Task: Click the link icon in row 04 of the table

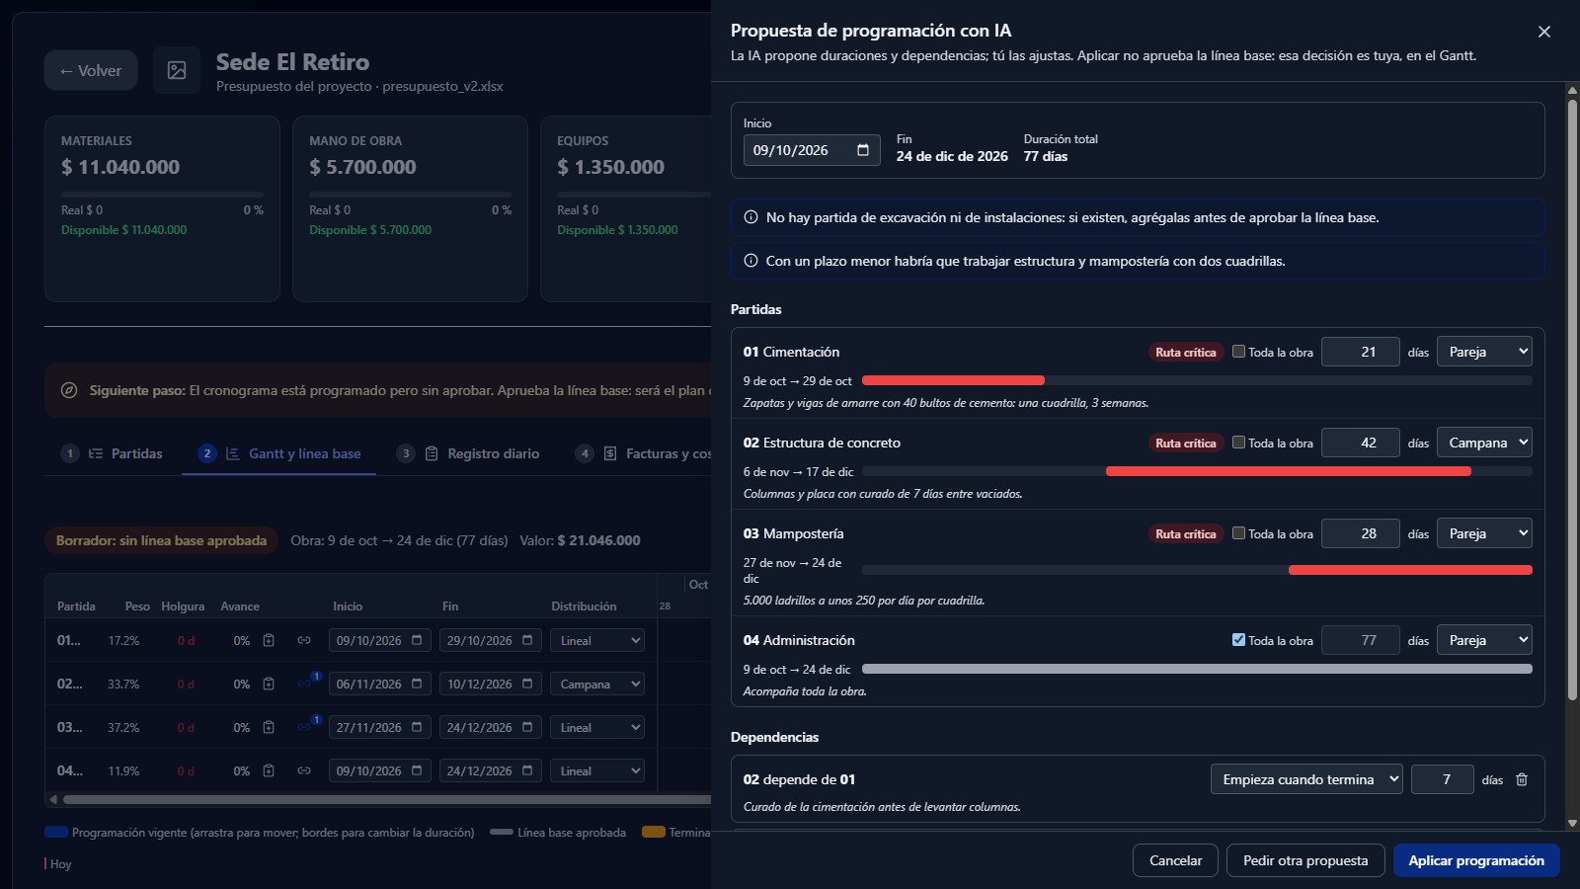Action: click(x=304, y=770)
